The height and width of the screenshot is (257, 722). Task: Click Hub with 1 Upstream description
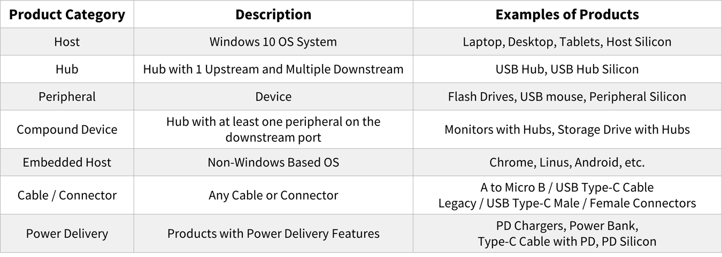tap(273, 69)
